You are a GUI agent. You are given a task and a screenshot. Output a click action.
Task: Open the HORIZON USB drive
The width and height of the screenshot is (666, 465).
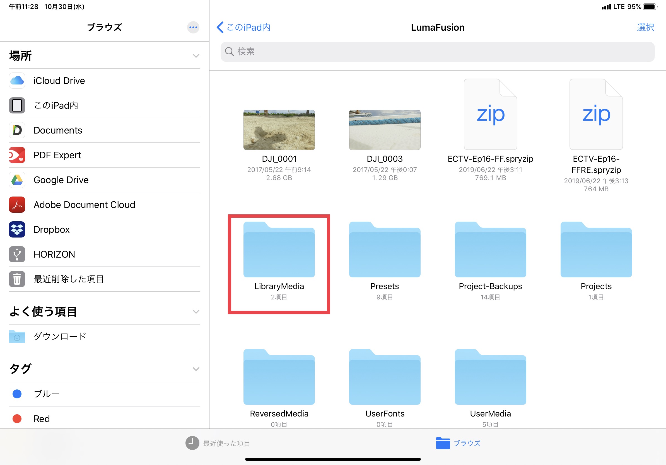[x=54, y=254]
